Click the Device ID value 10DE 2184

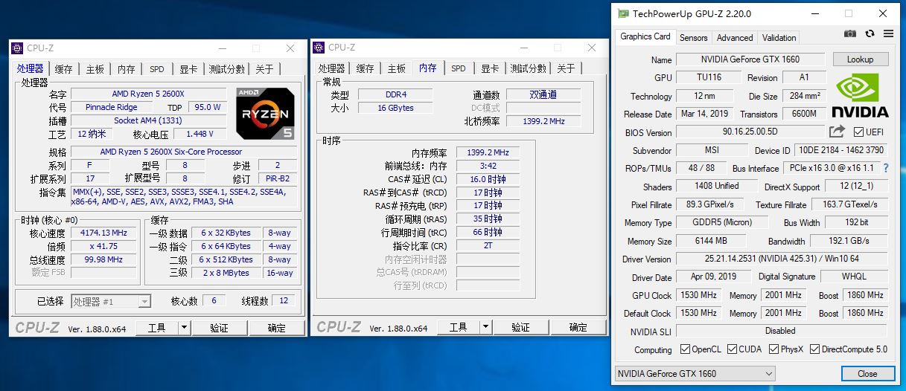840,150
